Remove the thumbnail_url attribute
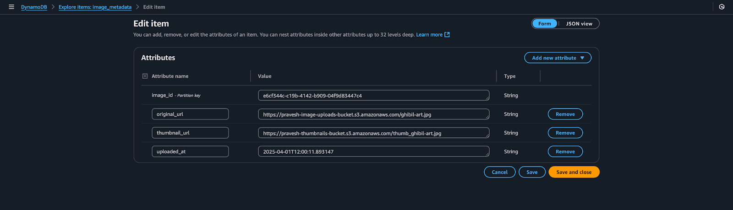Image resolution: width=733 pixels, height=210 pixels. click(565, 133)
